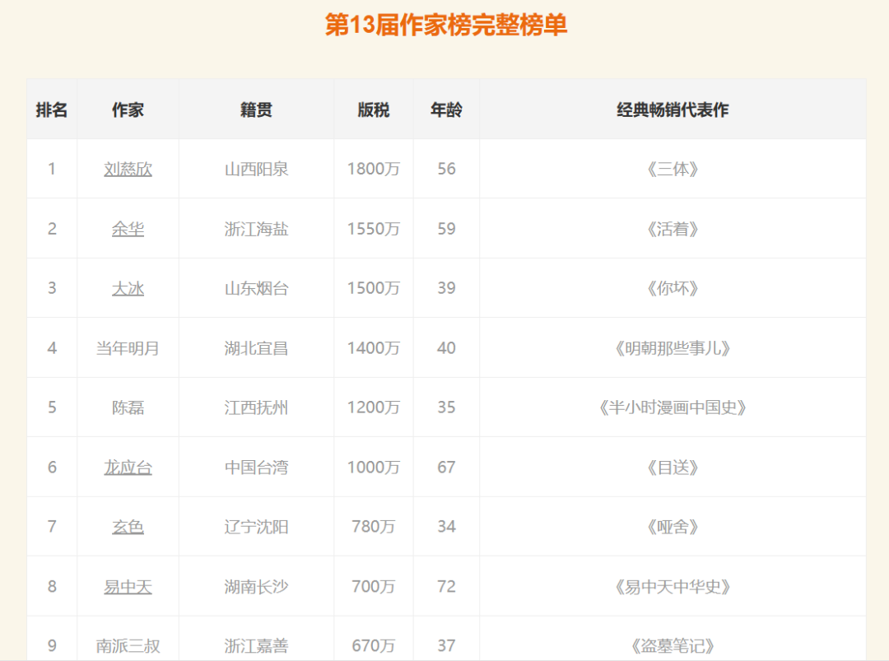Image resolution: width=889 pixels, height=661 pixels.
Task: Open the 玄色 author link
Action: pos(128,527)
